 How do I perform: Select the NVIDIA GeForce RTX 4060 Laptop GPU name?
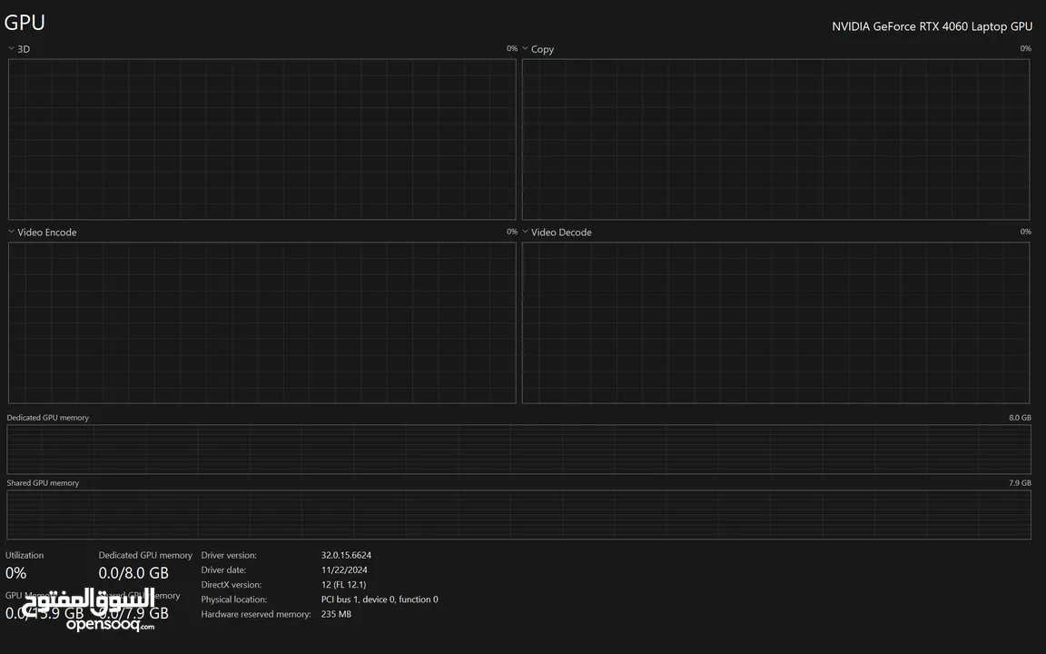932,26
